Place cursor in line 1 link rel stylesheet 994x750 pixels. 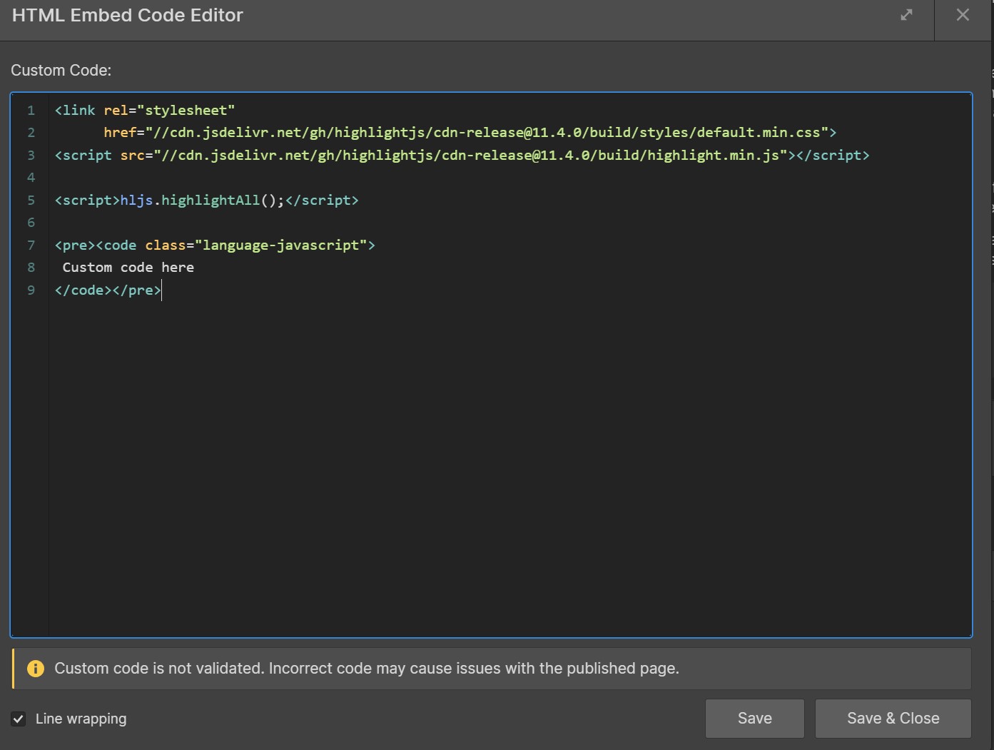(x=145, y=111)
